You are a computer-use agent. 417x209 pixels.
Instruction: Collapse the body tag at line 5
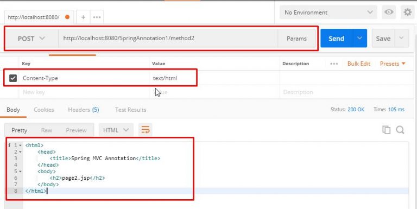tap(20, 172)
